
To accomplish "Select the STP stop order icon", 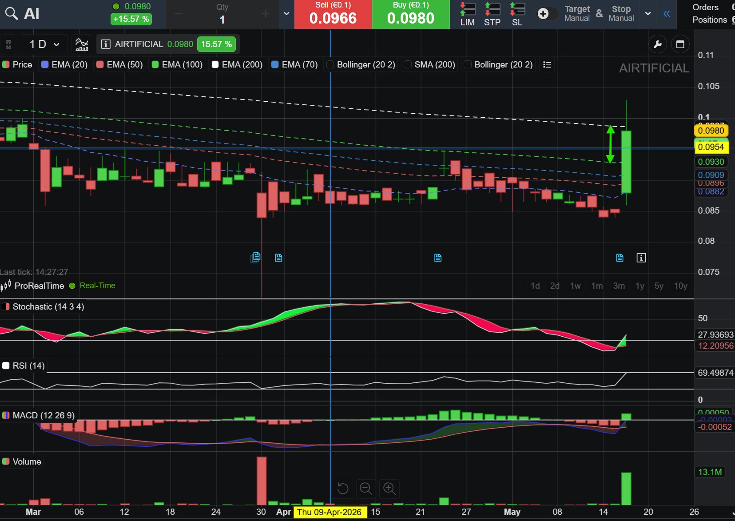I will (492, 14).
